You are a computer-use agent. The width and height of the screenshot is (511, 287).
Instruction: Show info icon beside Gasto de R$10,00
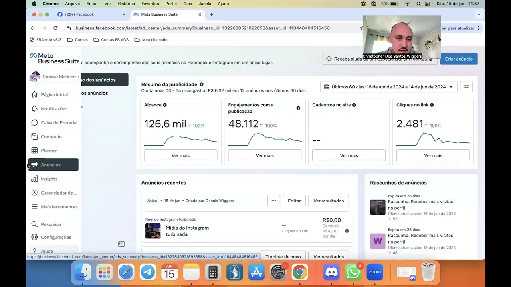tap(347, 231)
